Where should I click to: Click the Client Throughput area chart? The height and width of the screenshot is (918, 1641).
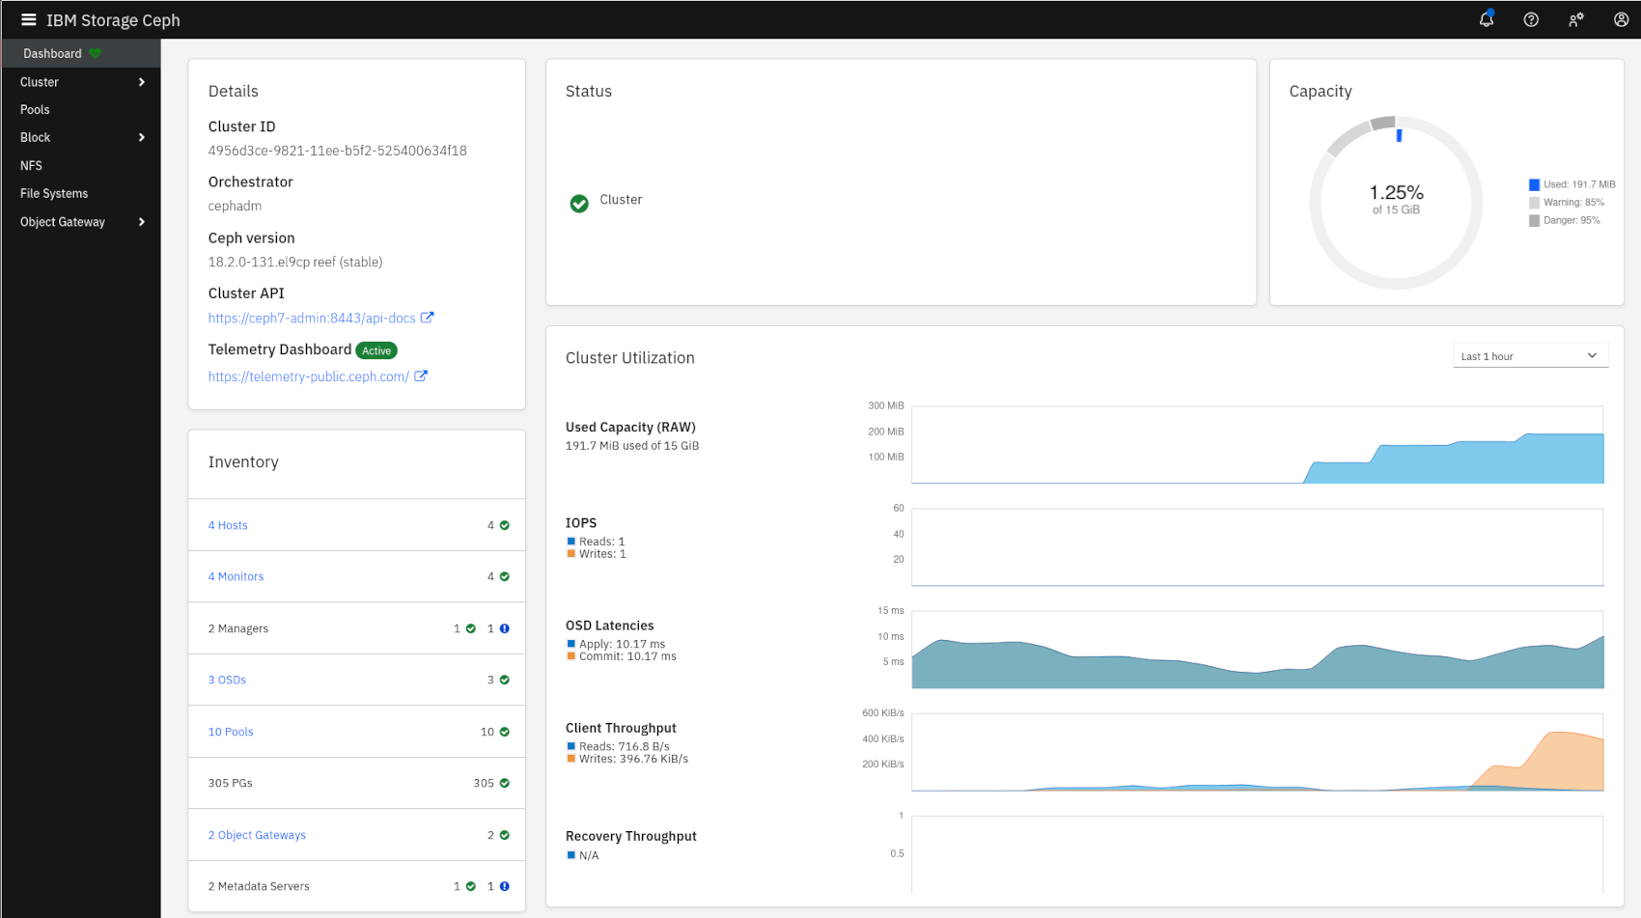pos(1257,752)
